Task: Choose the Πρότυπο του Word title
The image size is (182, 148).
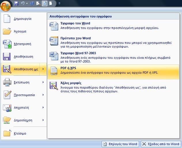Action: [x=75, y=38]
